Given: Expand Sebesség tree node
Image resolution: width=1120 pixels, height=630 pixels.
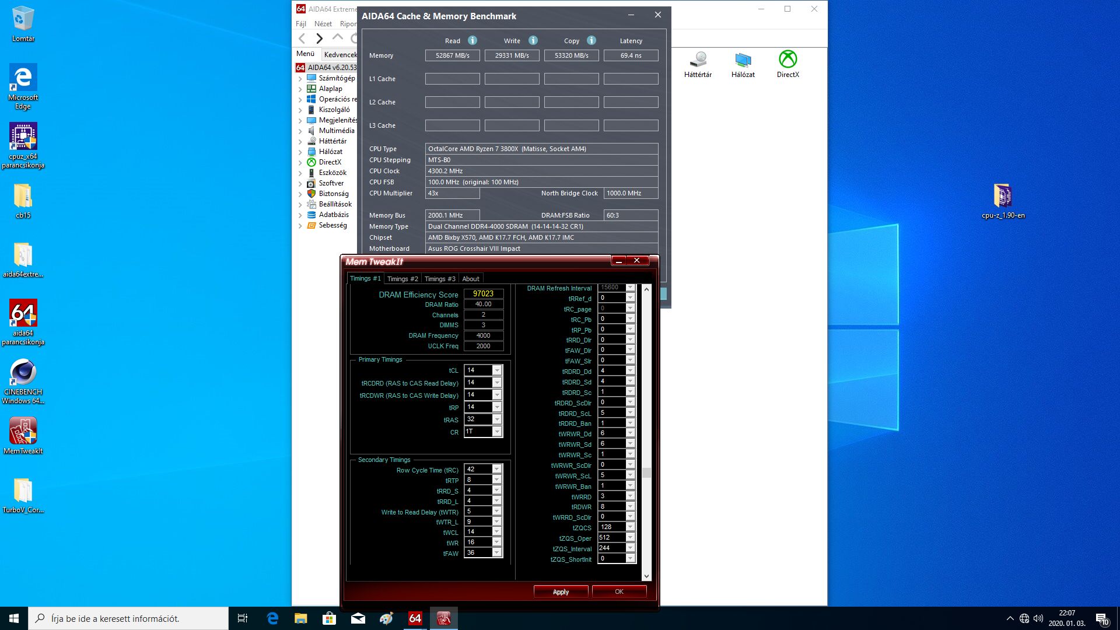Looking at the screenshot, I should (300, 225).
